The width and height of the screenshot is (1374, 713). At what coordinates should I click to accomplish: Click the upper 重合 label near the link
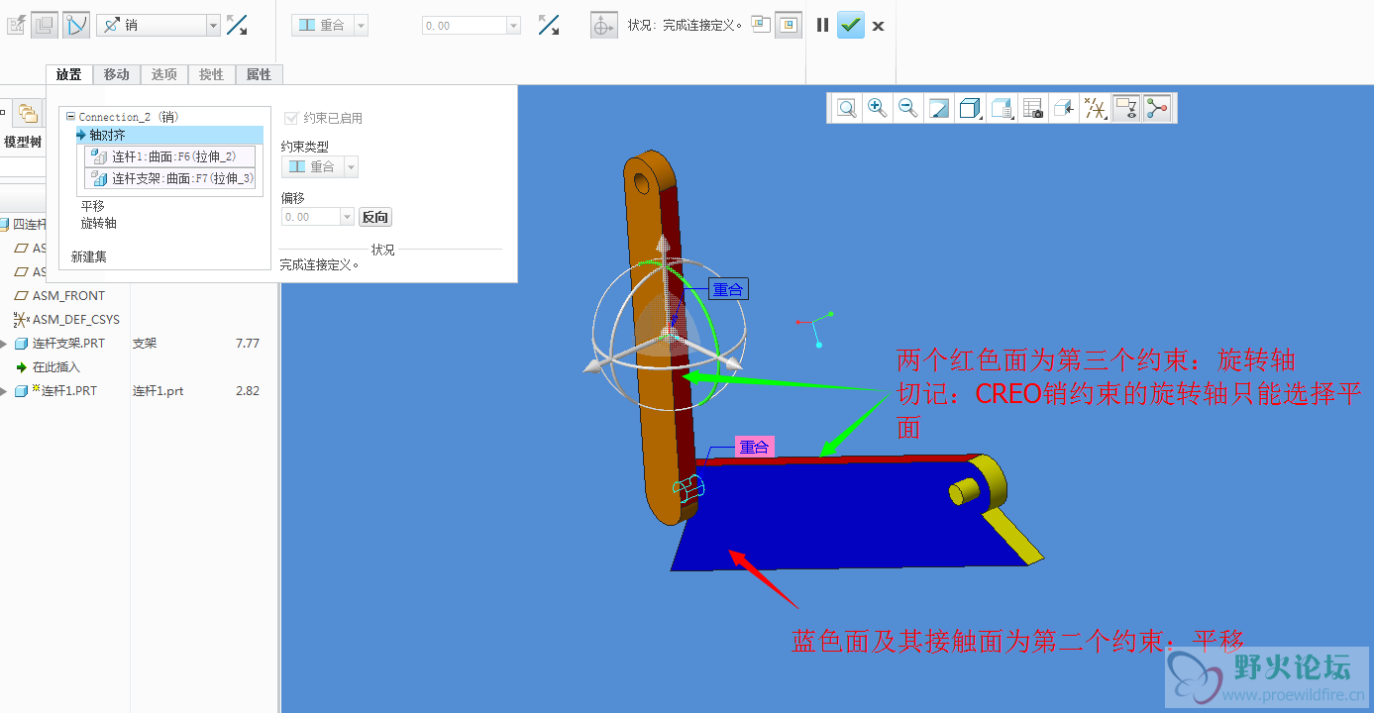point(727,289)
